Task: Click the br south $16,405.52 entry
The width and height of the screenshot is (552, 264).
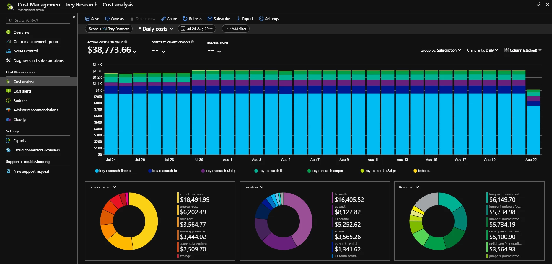Action: [348, 198]
